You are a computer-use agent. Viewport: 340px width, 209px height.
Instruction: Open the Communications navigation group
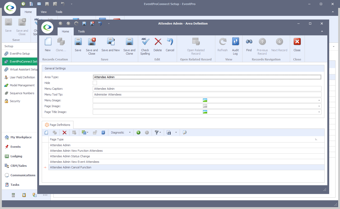[x=20, y=175]
